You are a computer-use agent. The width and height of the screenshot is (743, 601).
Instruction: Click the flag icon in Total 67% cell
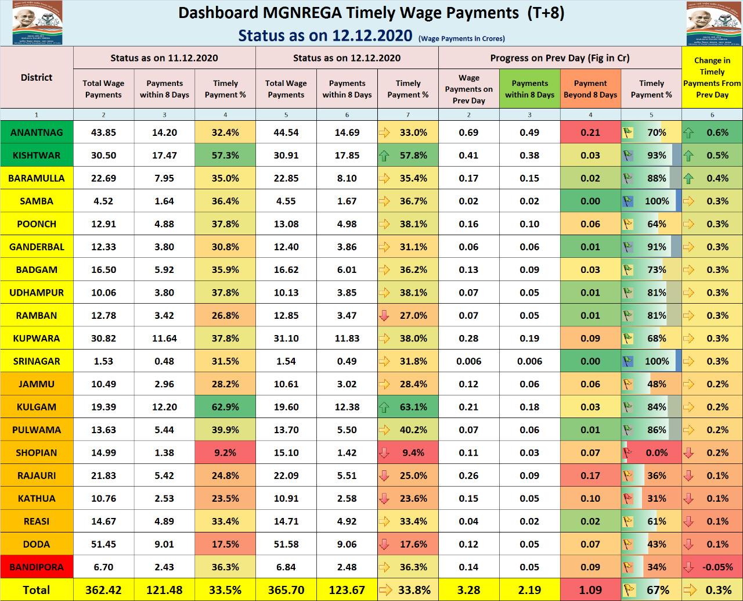[x=629, y=590]
